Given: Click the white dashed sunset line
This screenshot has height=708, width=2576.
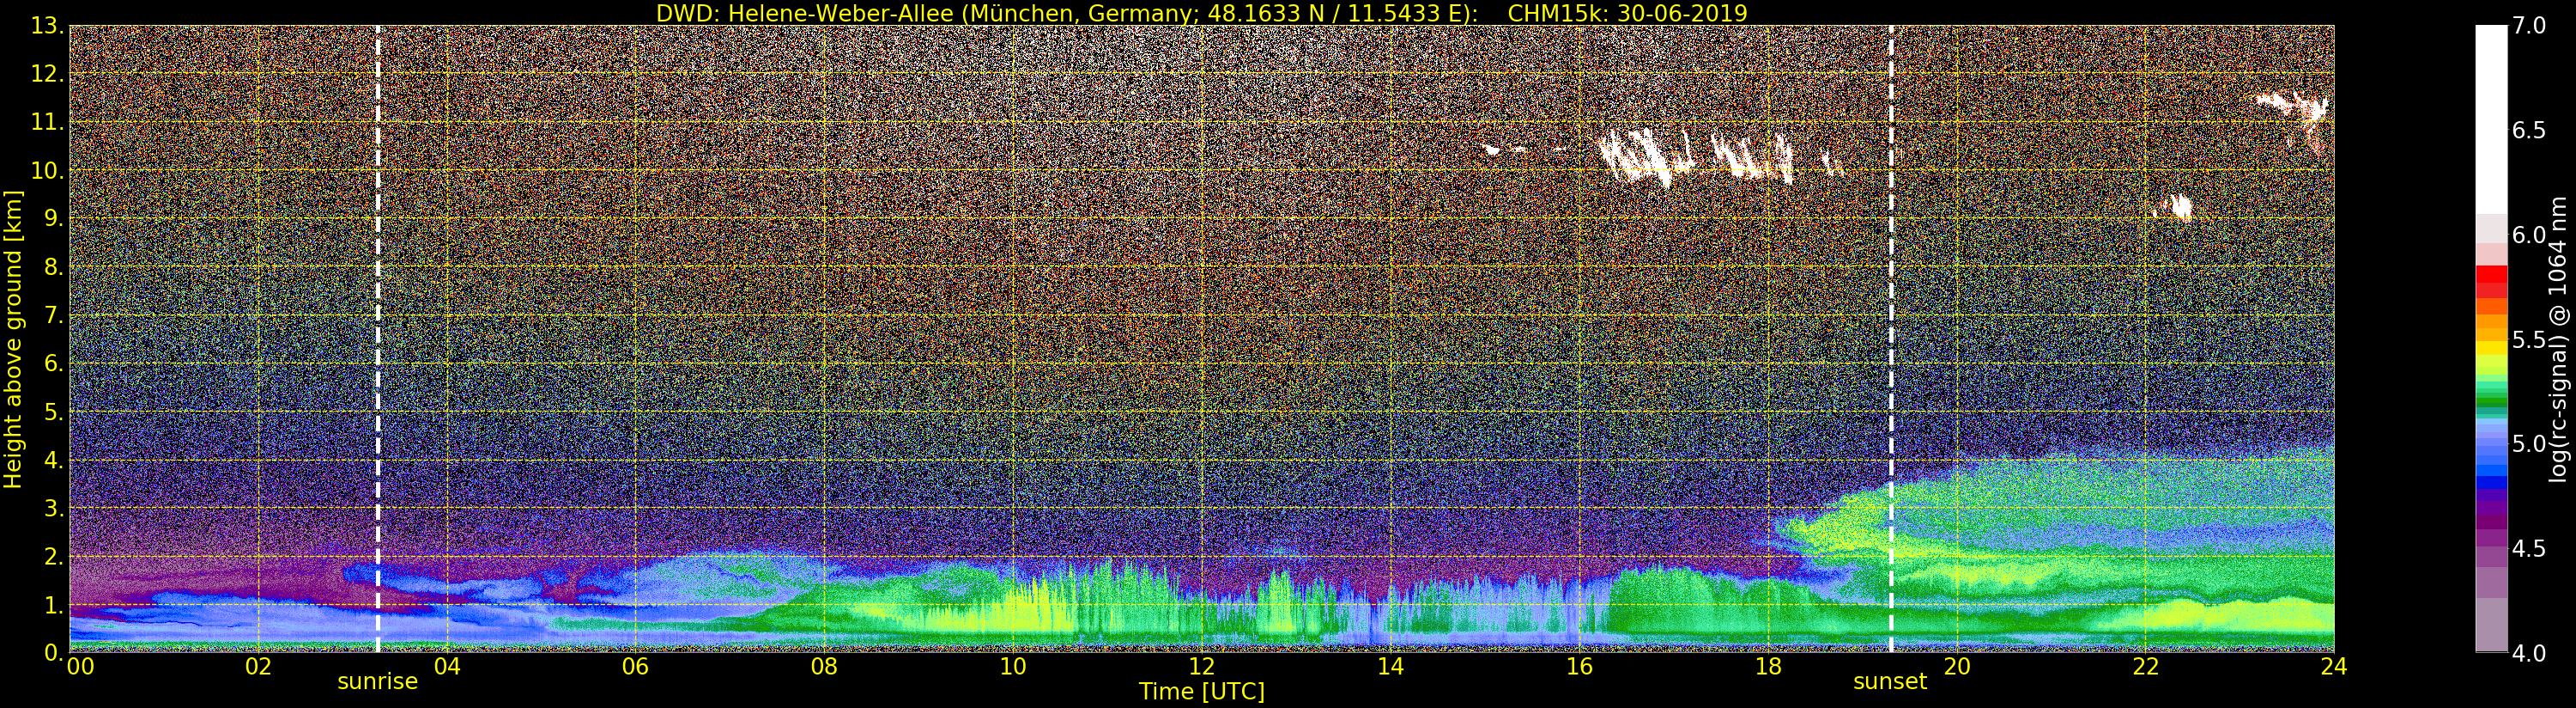Looking at the screenshot, I should coord(1892,339).
